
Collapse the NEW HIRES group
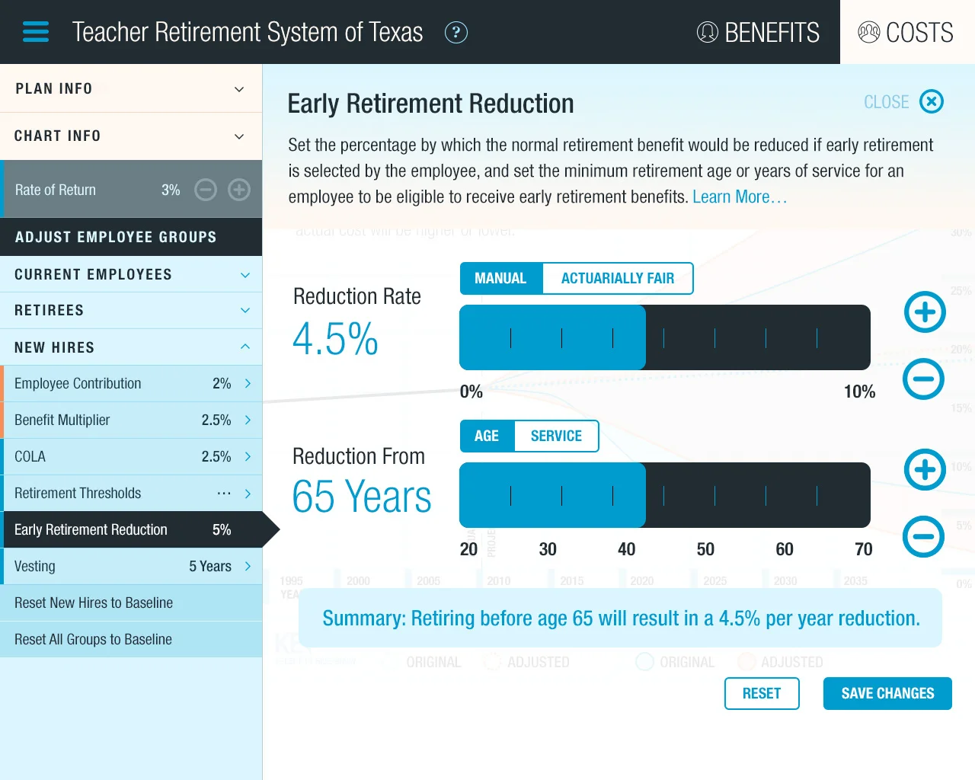(x=131, y=347)
